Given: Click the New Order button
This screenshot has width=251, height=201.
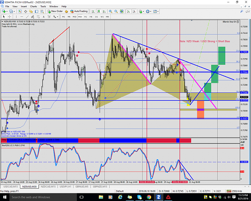Looking at the screenshot, I should (55, 11).
